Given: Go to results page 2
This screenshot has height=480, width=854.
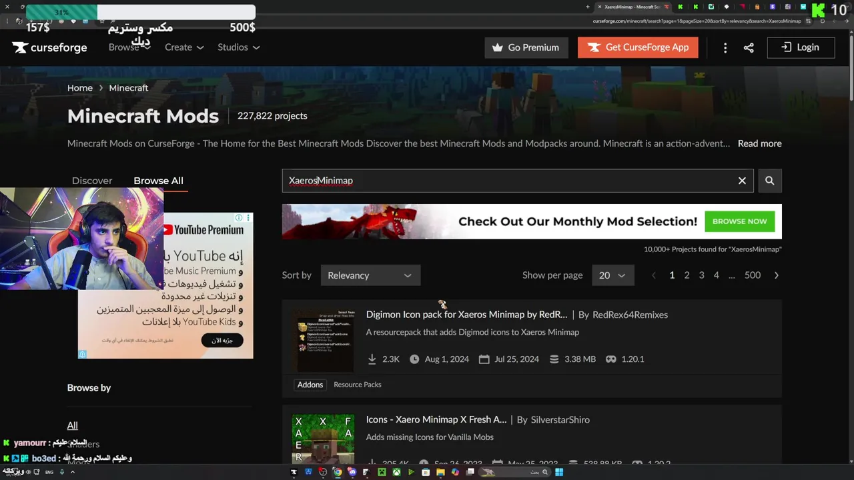Looking at the screenshot, I should 687,275.
